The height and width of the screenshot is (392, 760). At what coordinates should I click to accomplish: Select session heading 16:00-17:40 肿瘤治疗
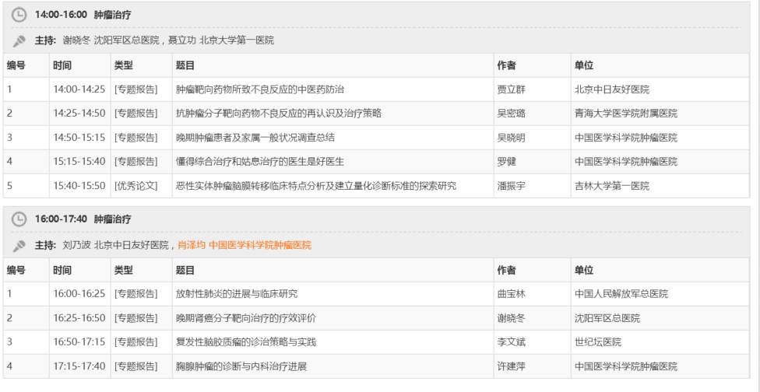[x=83, y=219]
